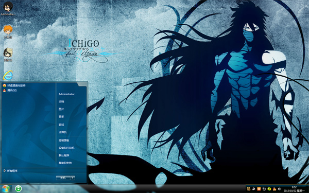Open 图片 in the Start menu
The height and width of the screenshot is (193, 309).
pyautogui.click(x=61, y=109)
